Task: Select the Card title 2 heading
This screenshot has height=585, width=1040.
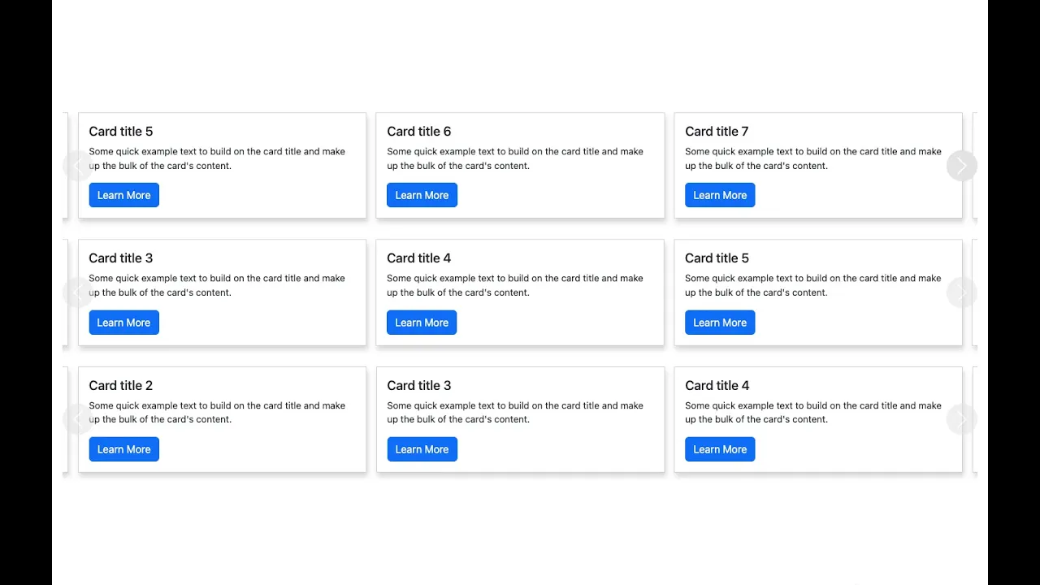Action: [x=120, y=386]
